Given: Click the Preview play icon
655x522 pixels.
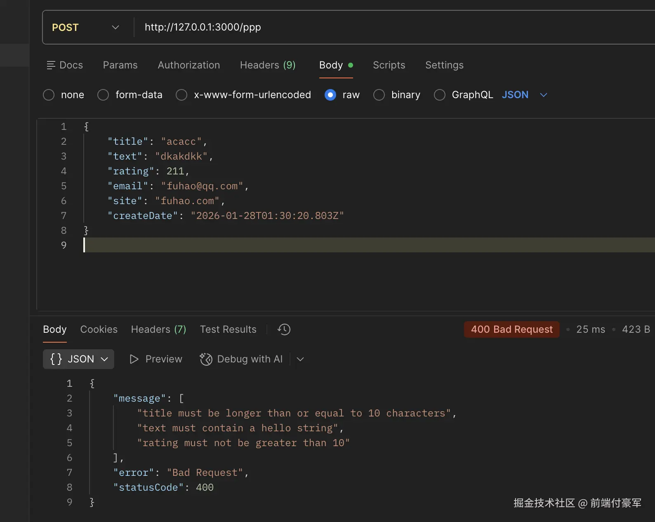Looking at the screenshot, I should pyautogui.click(x=134, y=359).
